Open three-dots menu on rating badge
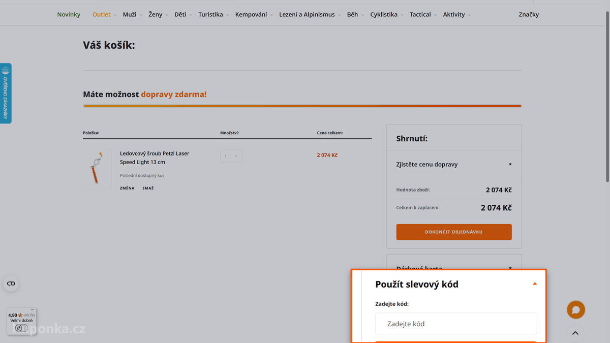The image size is (610, 343). 33,309
